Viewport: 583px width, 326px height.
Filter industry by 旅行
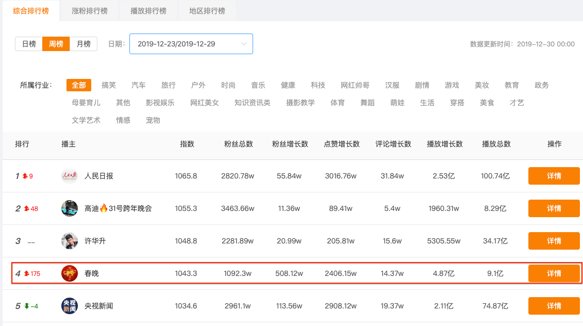point(169,85)
